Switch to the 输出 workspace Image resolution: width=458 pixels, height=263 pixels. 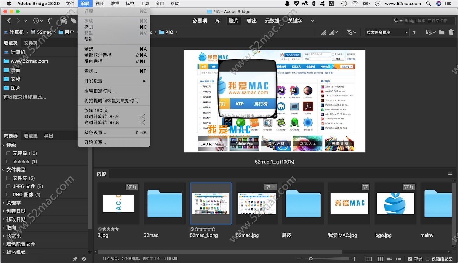251,21
